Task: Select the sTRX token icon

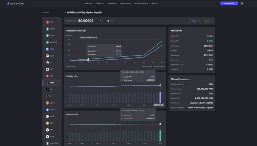Action: (47, 49)
